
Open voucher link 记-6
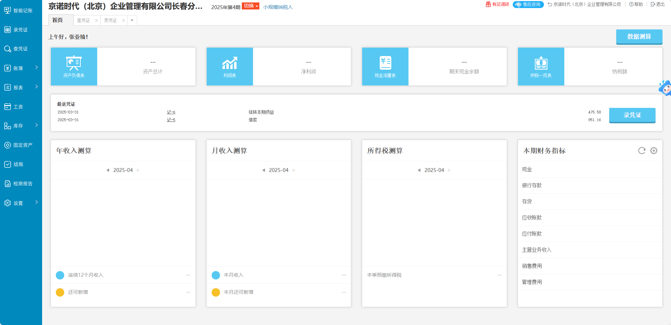(171, 112)
